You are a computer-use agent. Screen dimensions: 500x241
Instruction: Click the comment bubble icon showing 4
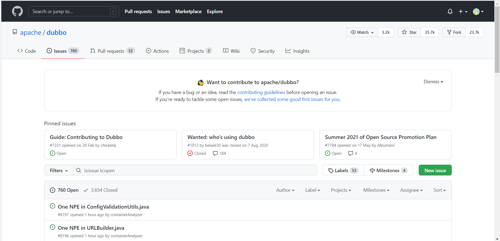(x=351, y=153)
